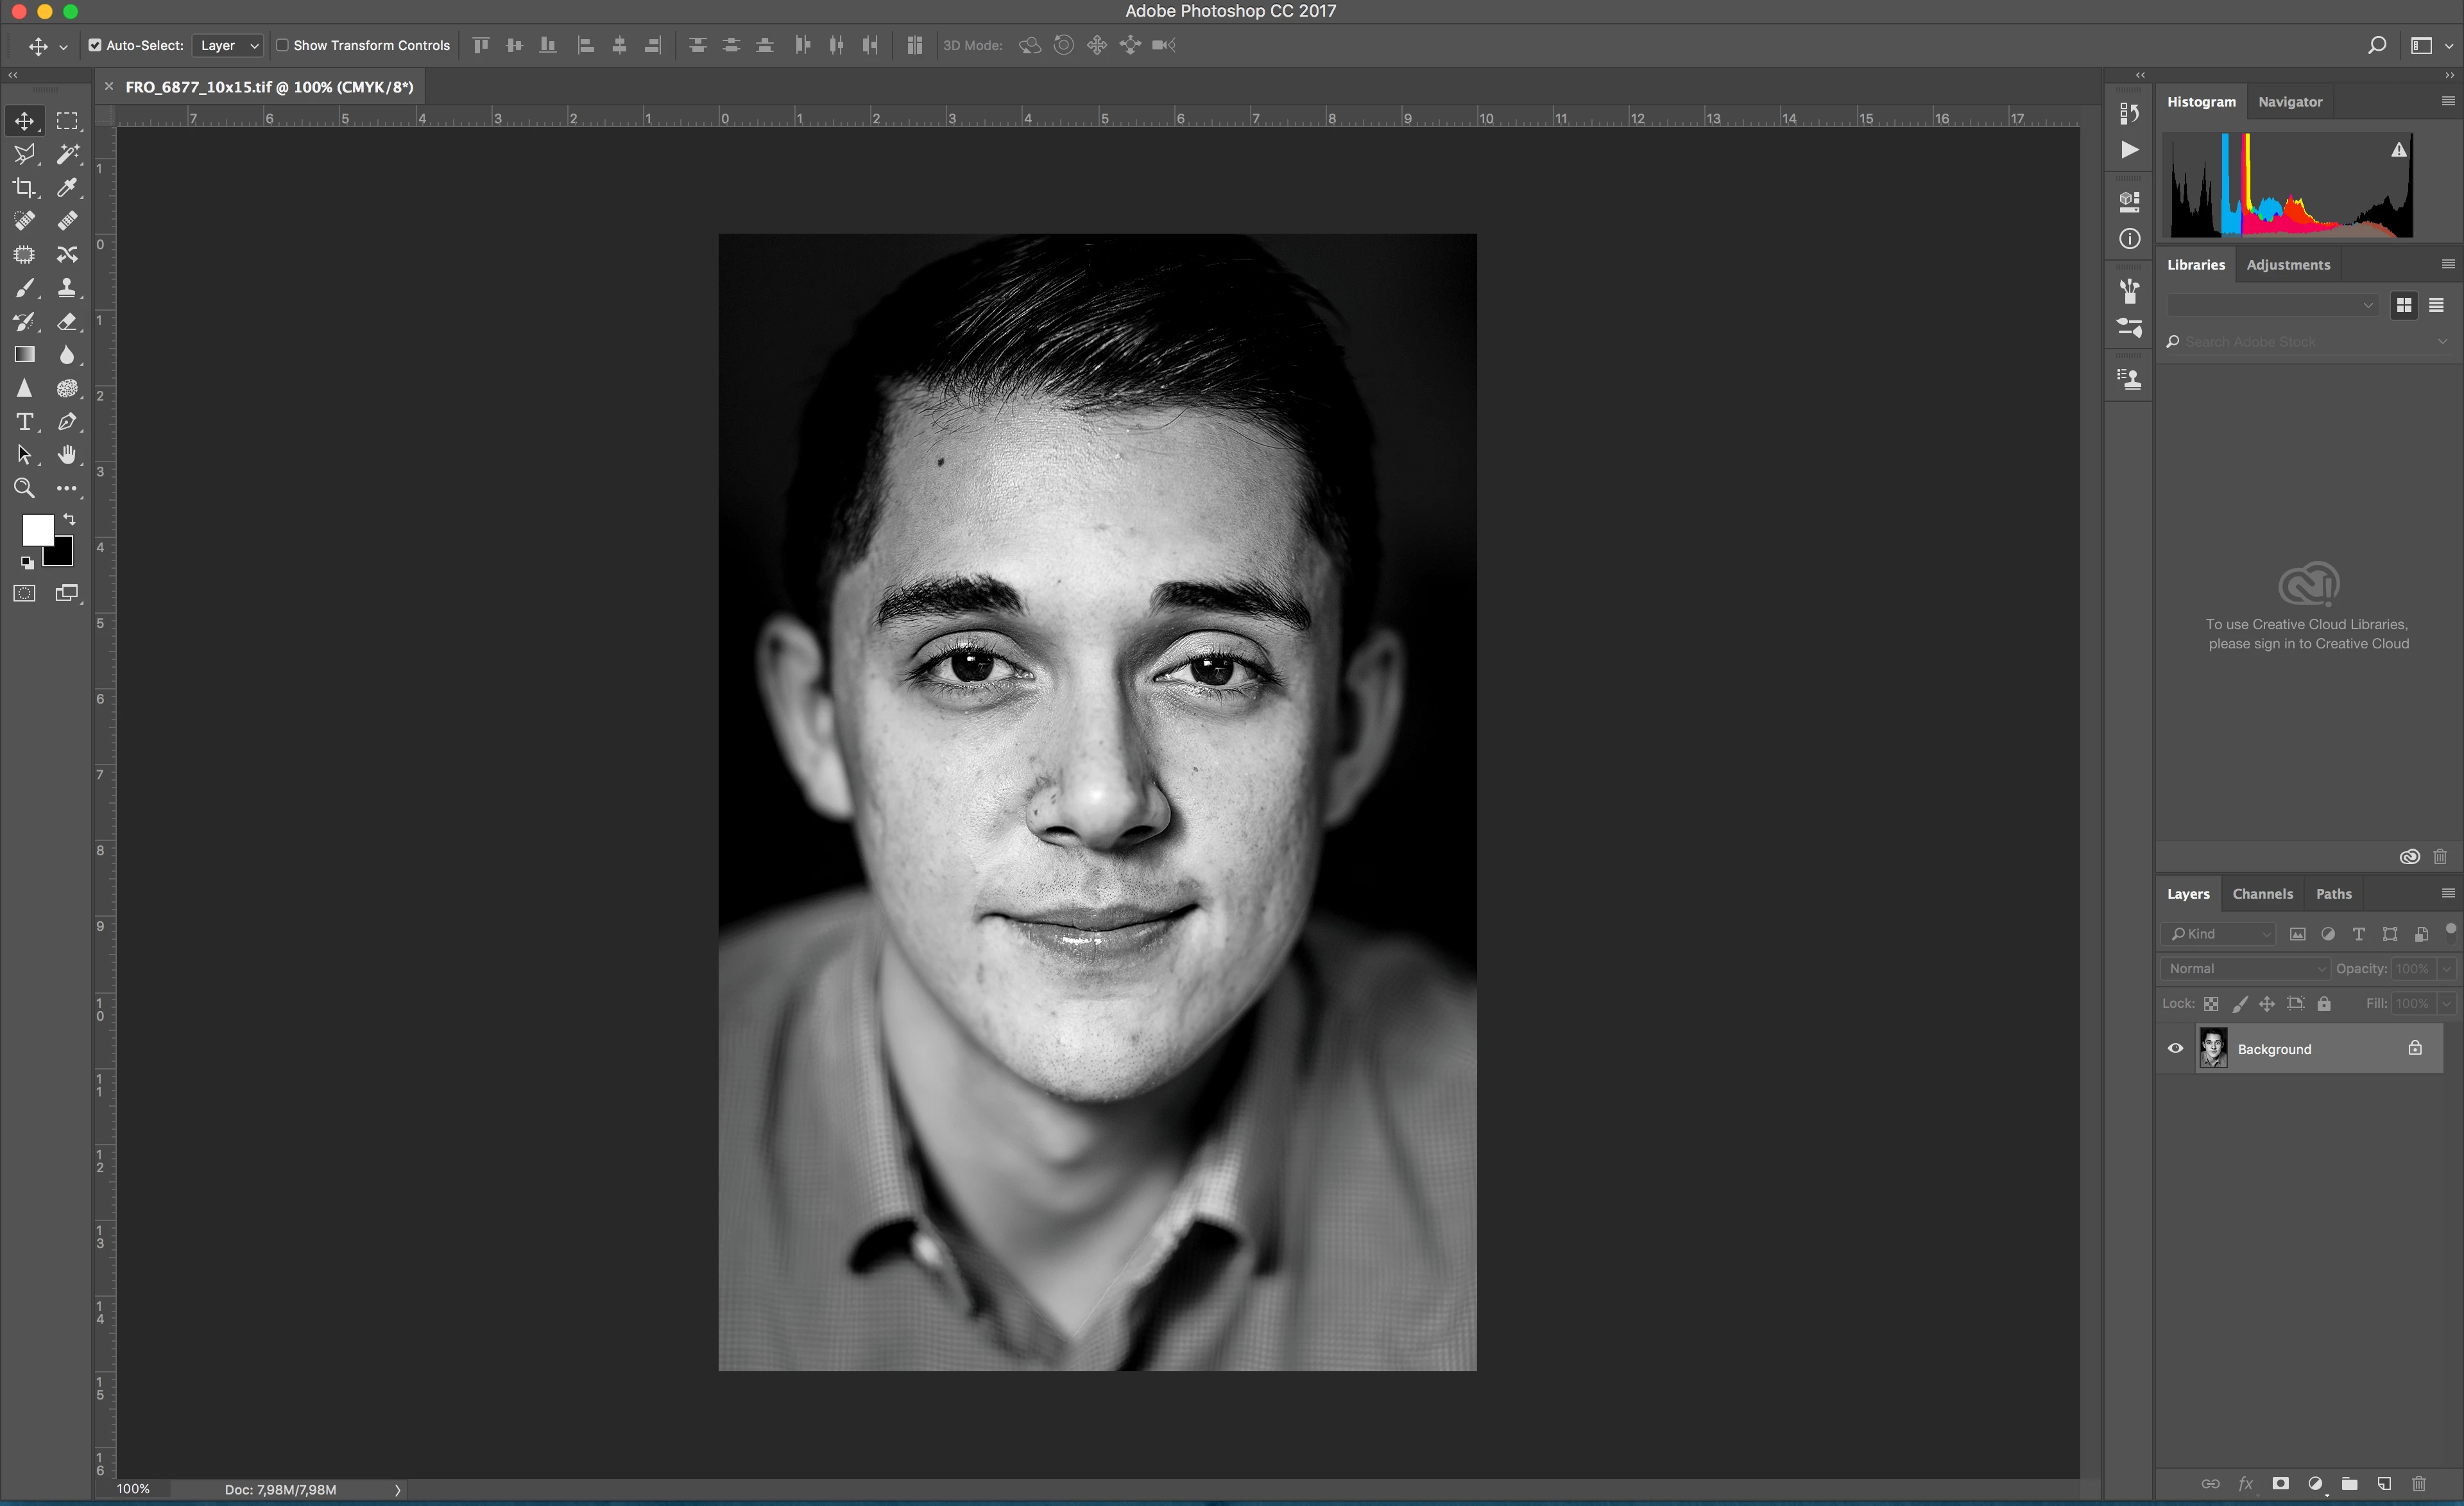2464x1506 pixels.
Task: Select the Clone Stamp tool
Action: pyautogui.click(x=67, y=288)
